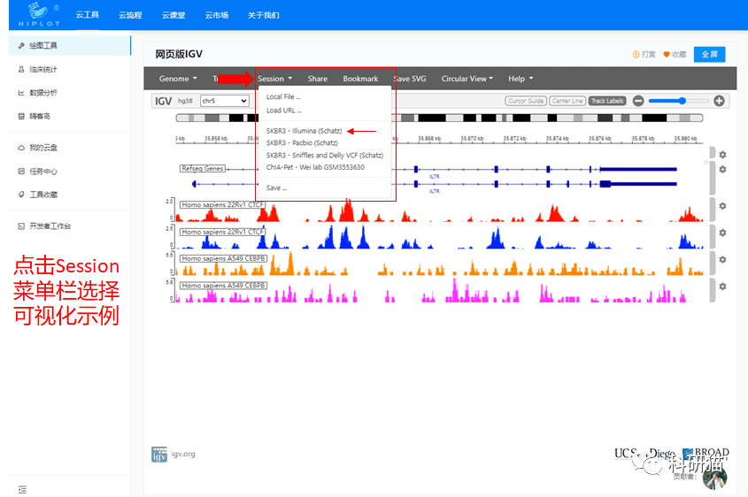Screen dimensions: 748x497
Task: Collapse the sidebar using bottom-left icon
Action: pyautogui.click(x=22, y=489)
